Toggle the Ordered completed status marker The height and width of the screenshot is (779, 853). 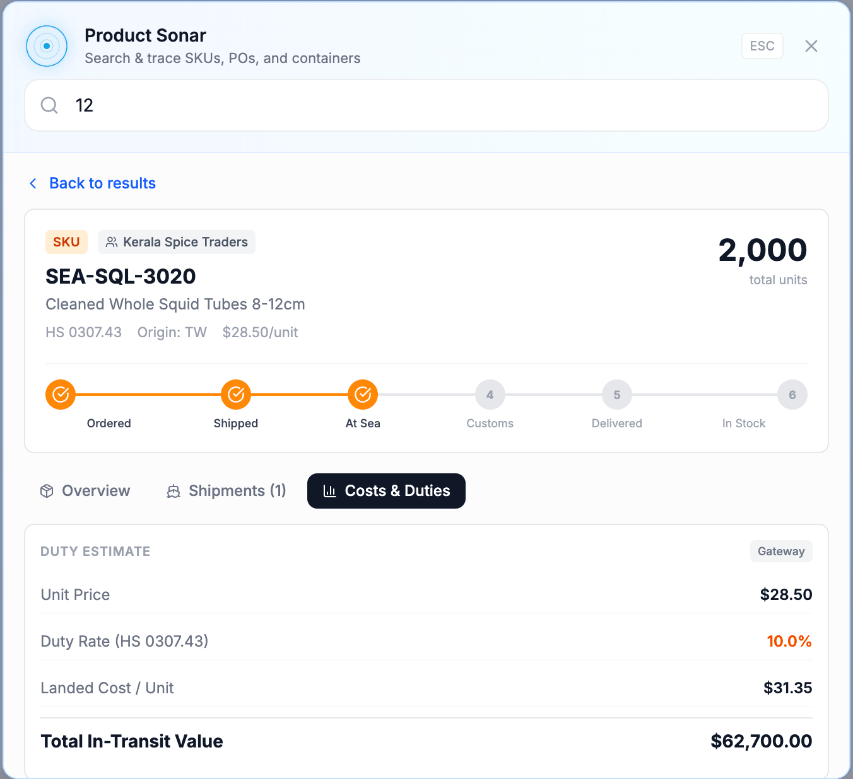(x=60, y=394)
